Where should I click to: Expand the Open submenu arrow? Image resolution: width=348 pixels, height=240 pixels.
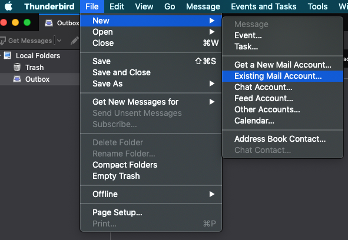click(x=212, y=32)
